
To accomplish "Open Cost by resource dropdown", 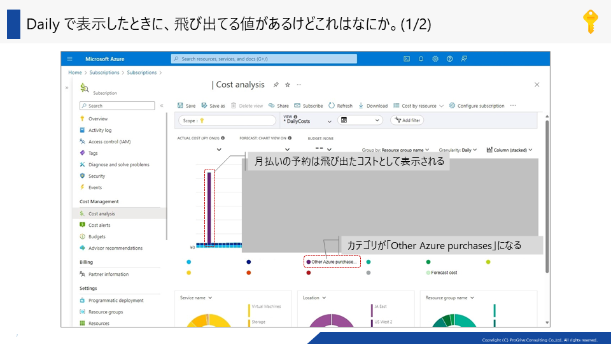I will tap(419, 106).
